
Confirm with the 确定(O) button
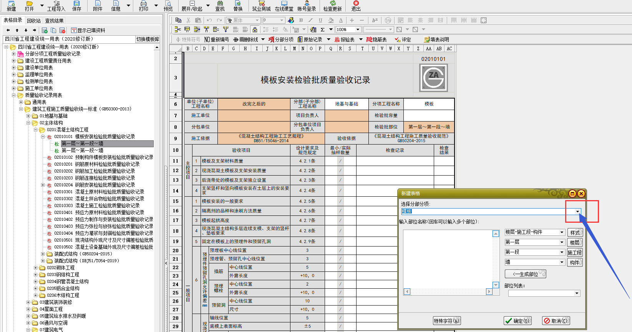click(518, 321)
